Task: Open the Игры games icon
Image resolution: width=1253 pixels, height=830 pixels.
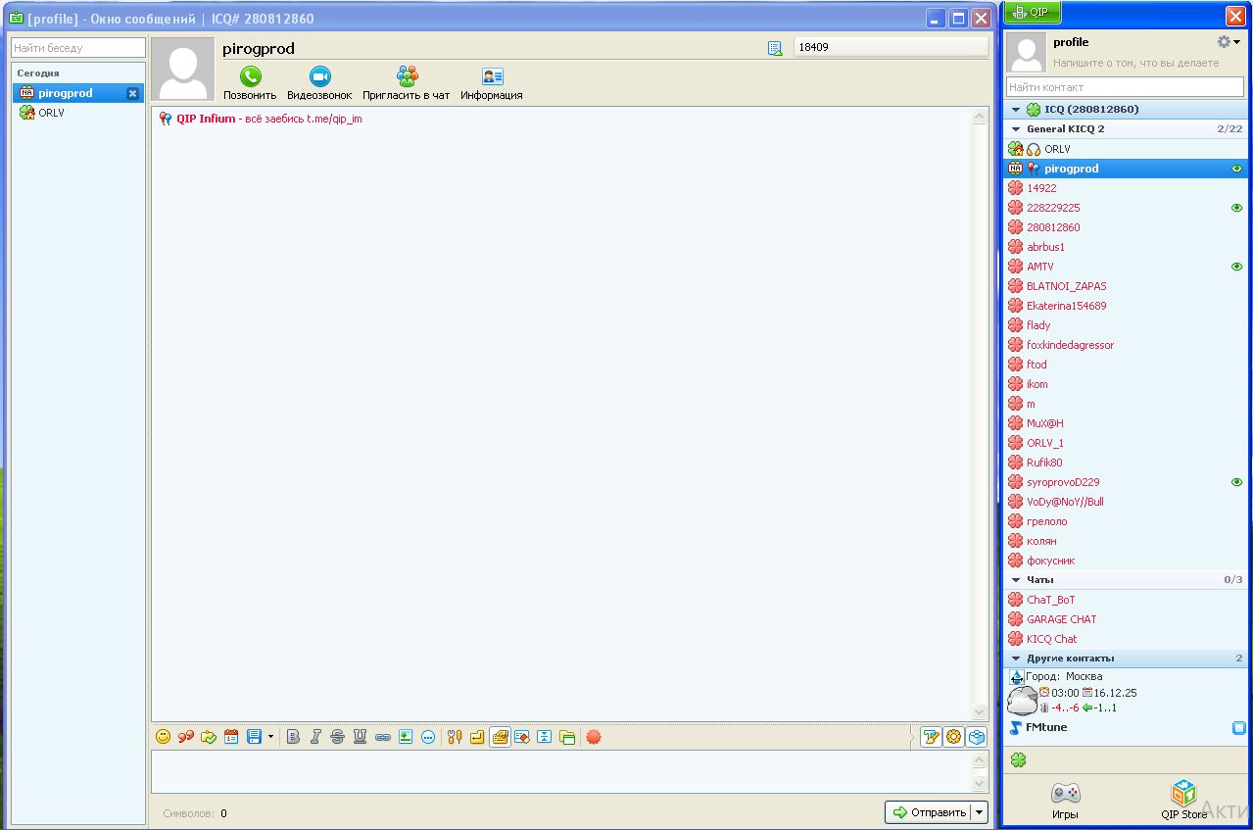Action: click(x=1065, y=794)
